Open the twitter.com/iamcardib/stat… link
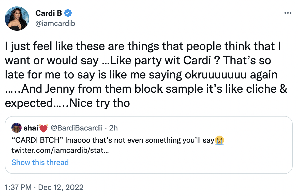The image size is (298, 196). [61, 150]
